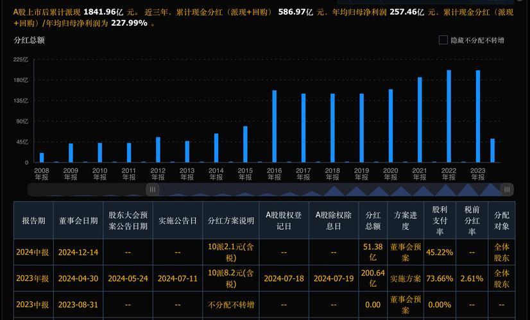This screenshot has height=320, width=530.
Task: Click the 2015 年报 axis label
Action: 245,174
